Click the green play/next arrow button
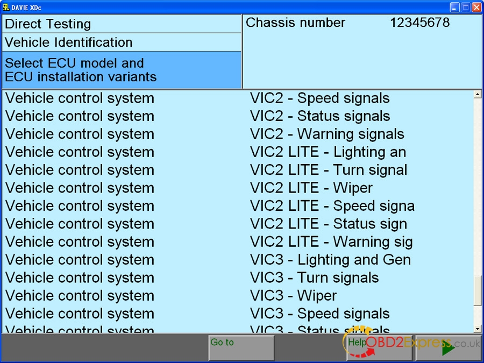 coord(448,347)
